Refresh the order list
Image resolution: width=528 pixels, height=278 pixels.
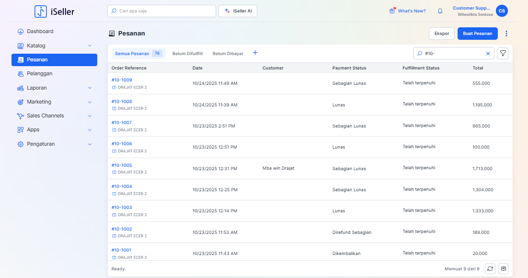coord(490,269)
